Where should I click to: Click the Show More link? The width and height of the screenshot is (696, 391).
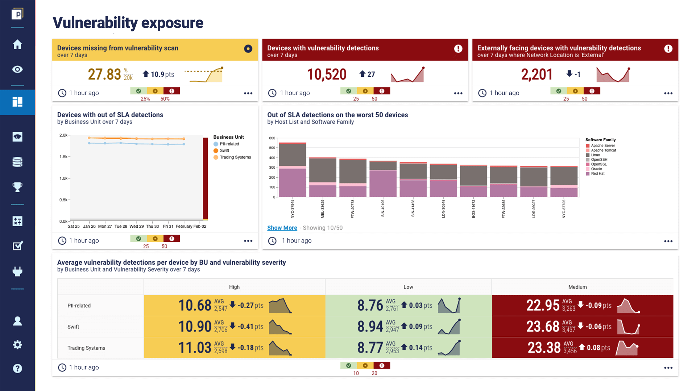[x=282, y=228]
